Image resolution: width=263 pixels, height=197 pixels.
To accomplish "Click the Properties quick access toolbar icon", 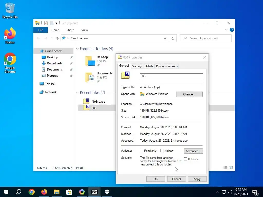I will click(x=46, y=23).
